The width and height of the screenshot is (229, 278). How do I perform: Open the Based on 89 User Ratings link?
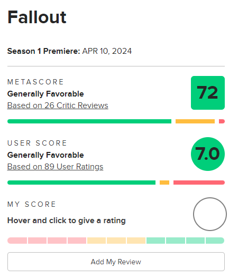pyautogui.click(x=55, y=167)
